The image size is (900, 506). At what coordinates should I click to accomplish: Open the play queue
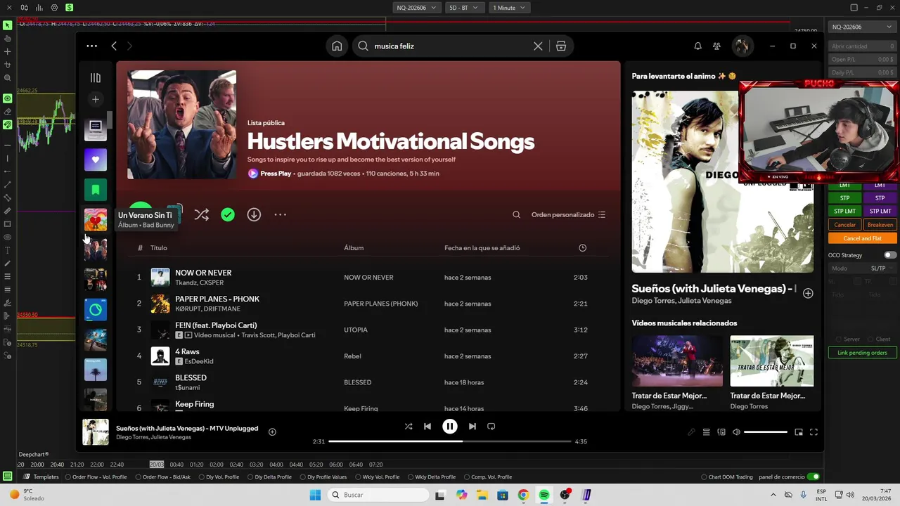click(x=707, y=432)
